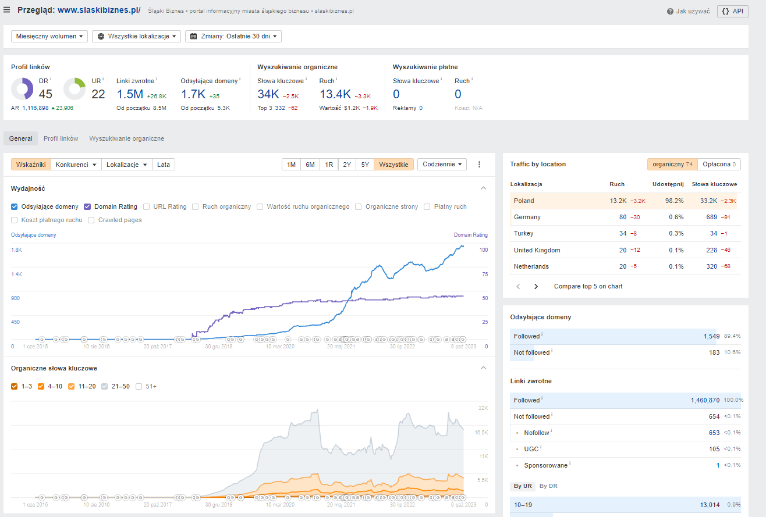Open the Miesięczny wolumen dropdown
This screenshot has width=766, height=517.
49,36
